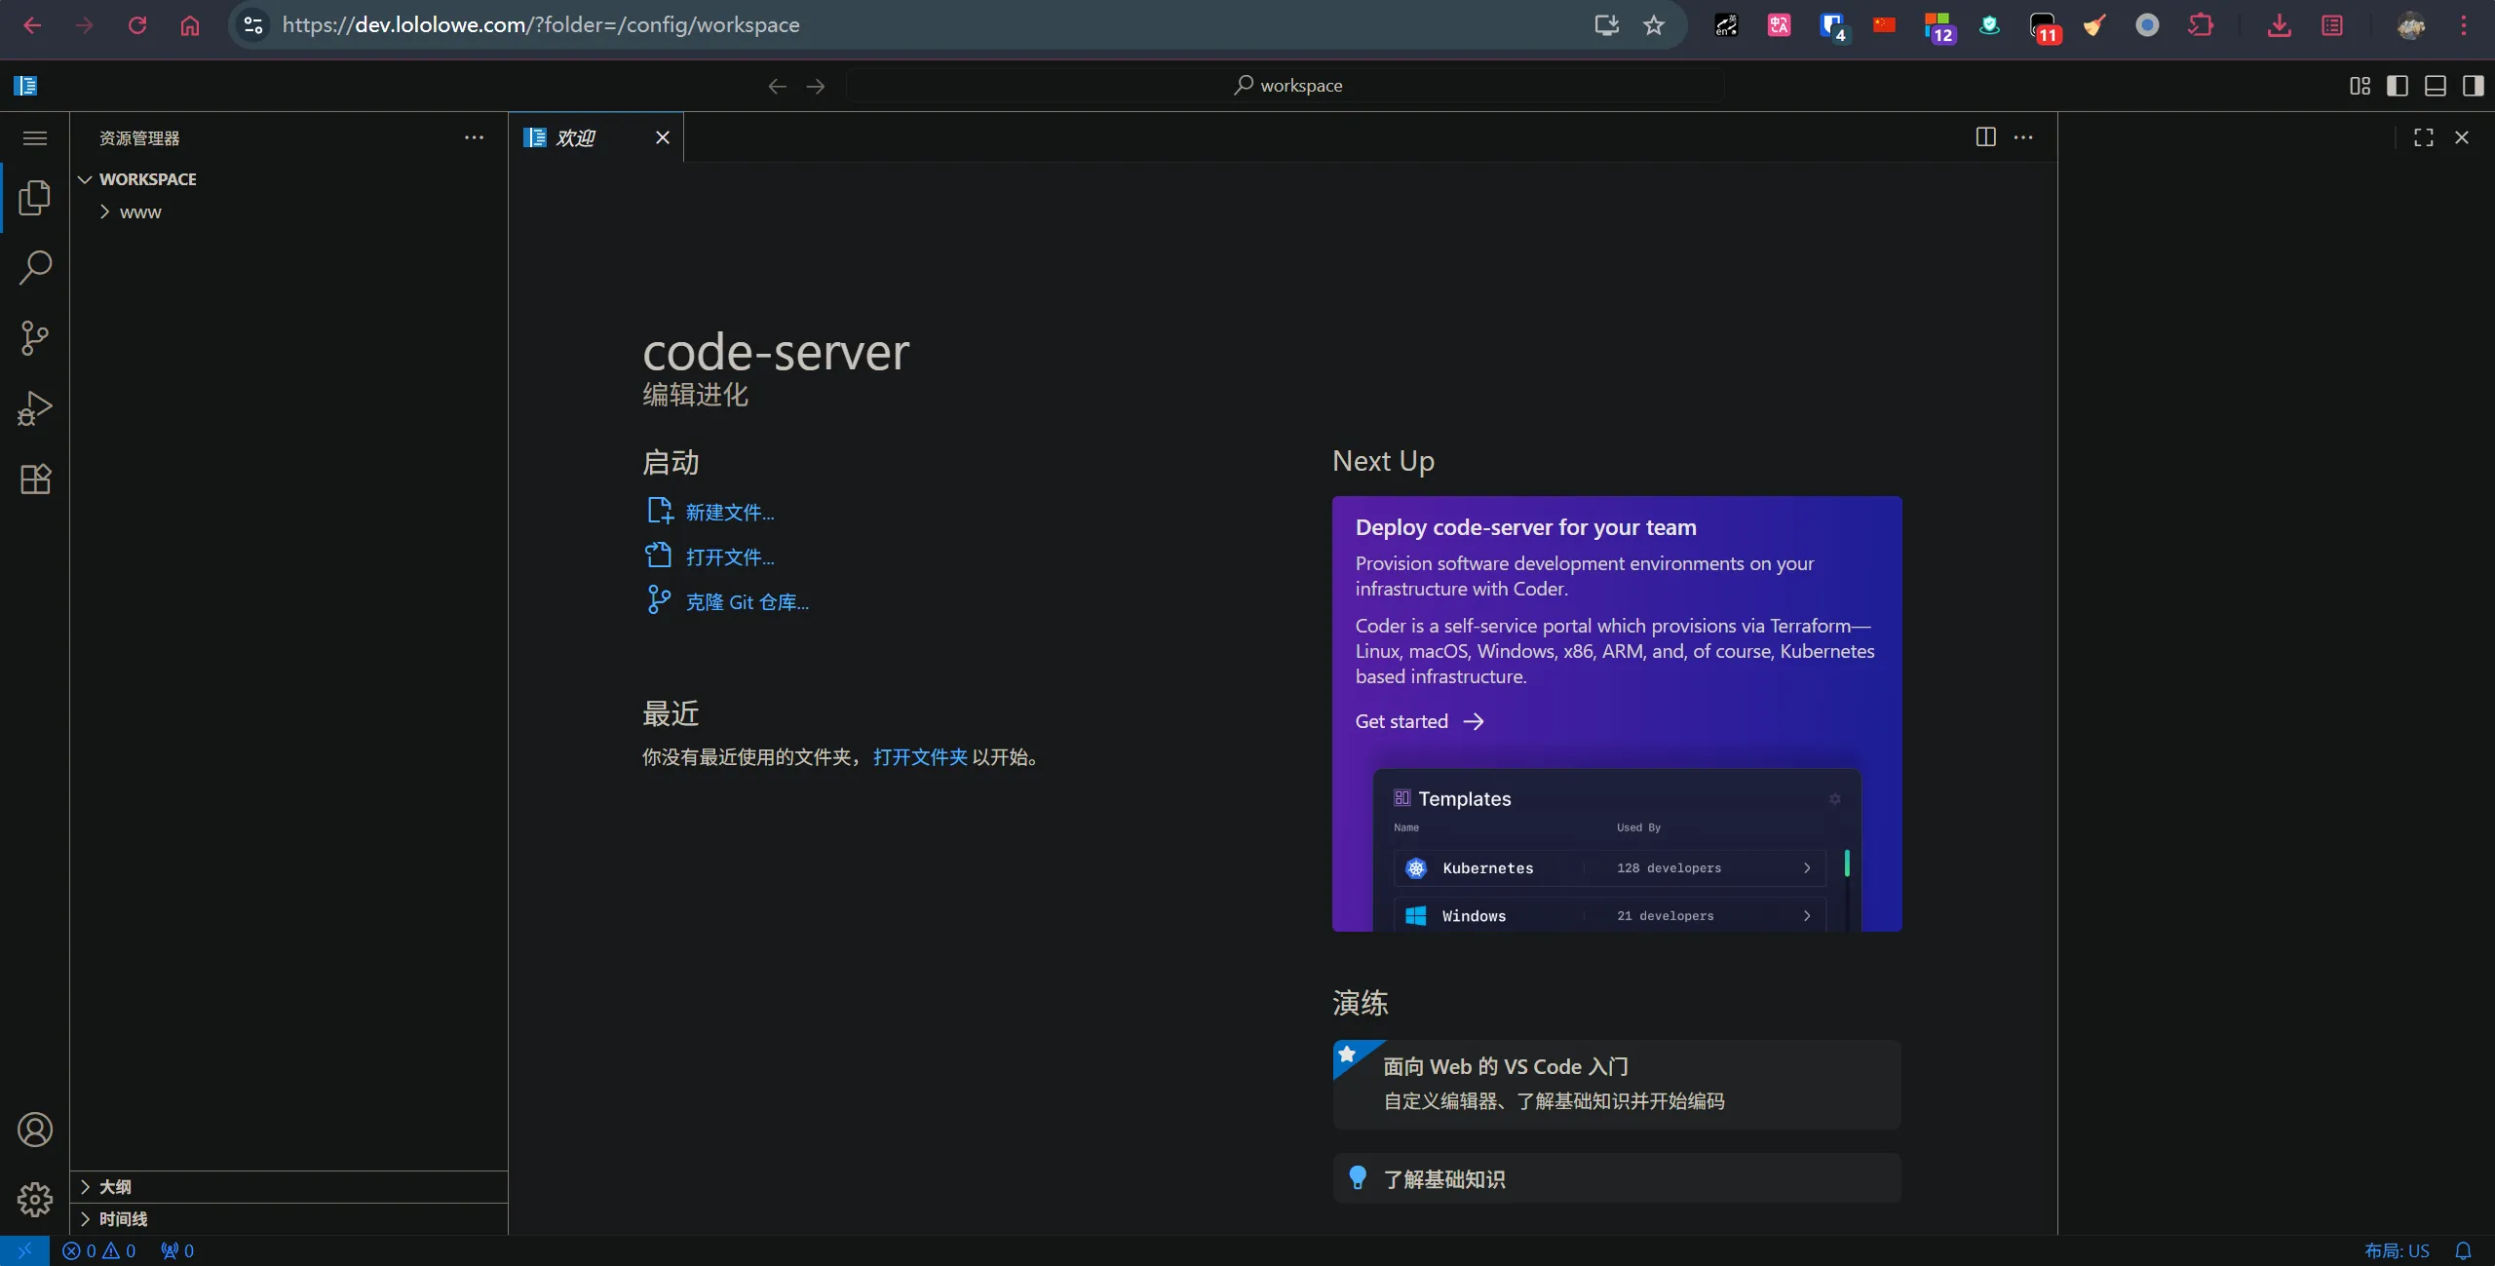Expand the 时间线 timeline section
Screen dimensions: 2495x1266
click(288, 1218)
